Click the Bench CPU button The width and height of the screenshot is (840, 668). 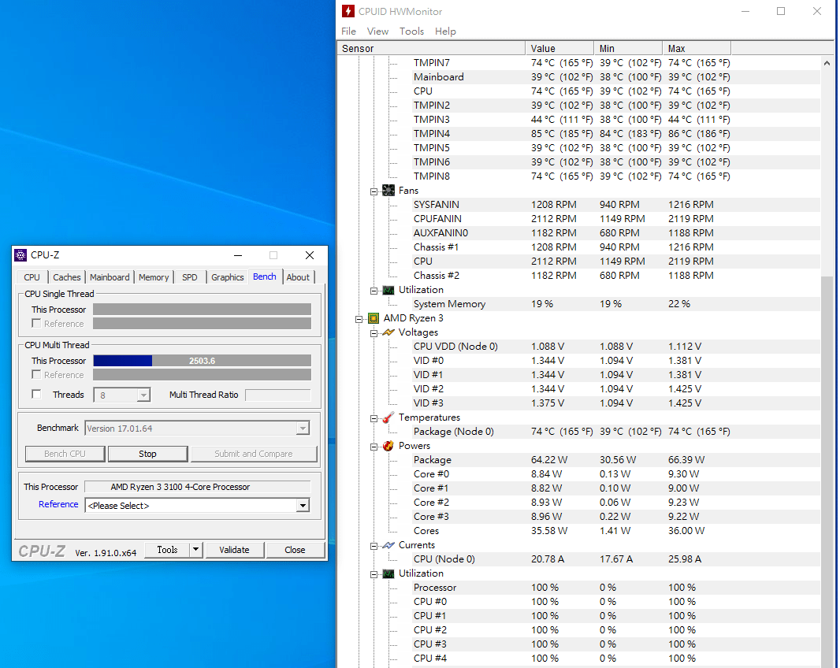(x=65, y=454)
